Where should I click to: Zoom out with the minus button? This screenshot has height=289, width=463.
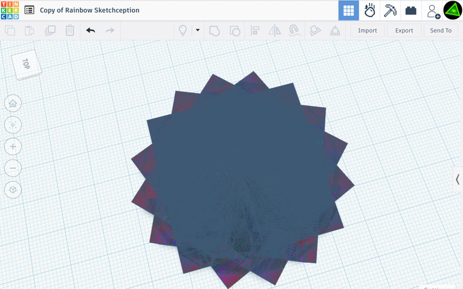pos(13,168)
